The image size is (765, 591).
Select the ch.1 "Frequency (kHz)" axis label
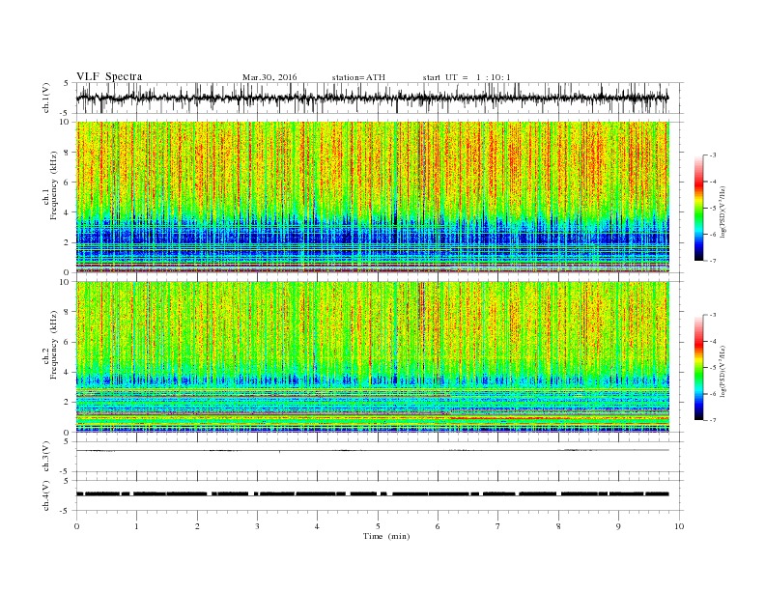(x=54, y=185)
